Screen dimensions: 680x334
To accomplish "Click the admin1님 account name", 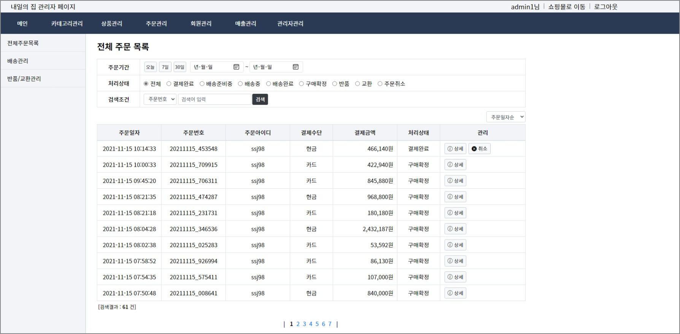I will click(525, 7).
